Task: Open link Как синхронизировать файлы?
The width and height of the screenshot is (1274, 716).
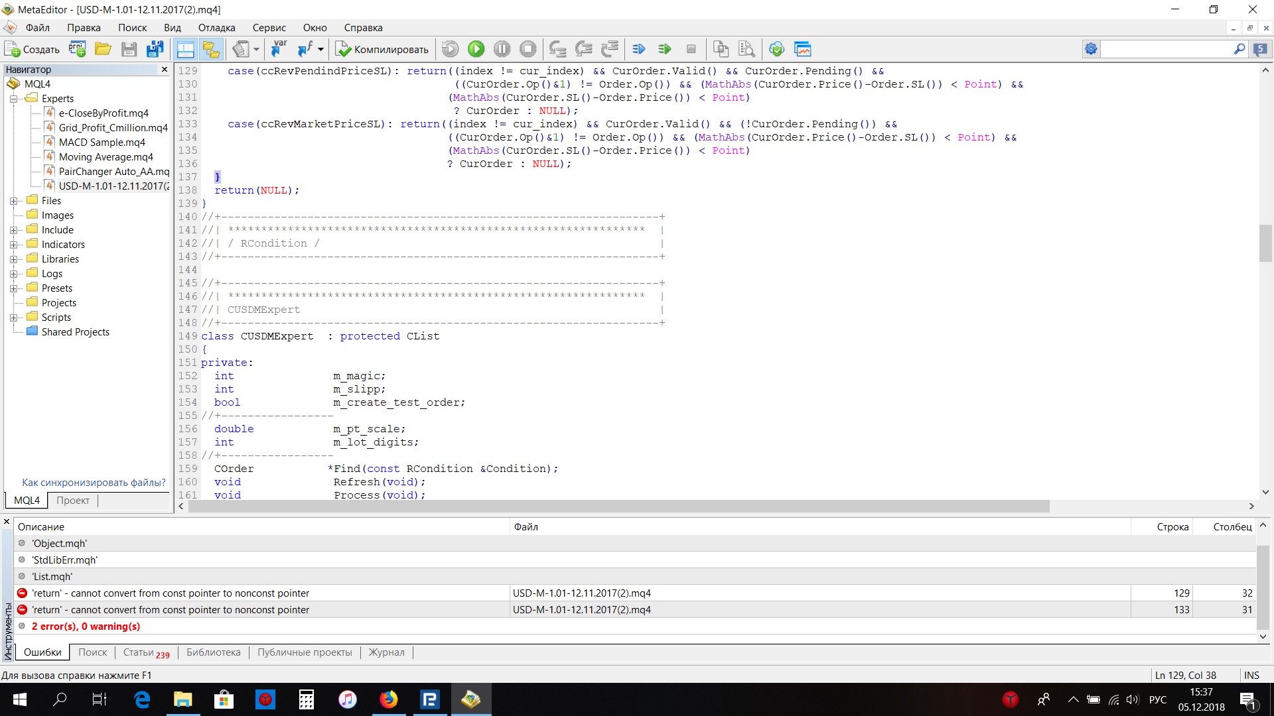Action: (x=94, y=483)
